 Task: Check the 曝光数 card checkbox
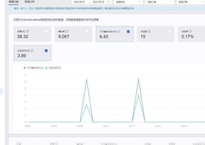(87, 31)
